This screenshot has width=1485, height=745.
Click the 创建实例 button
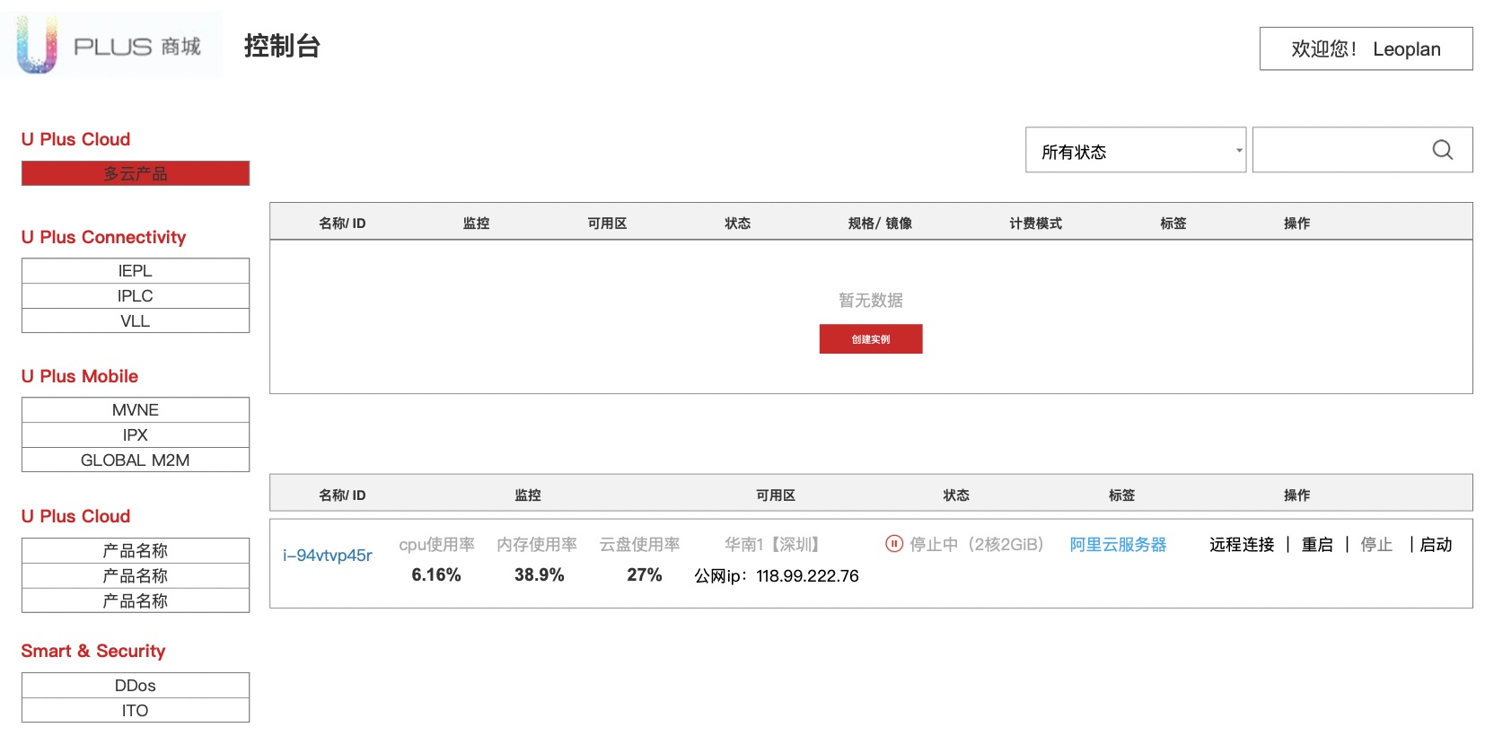coord(870,339)
